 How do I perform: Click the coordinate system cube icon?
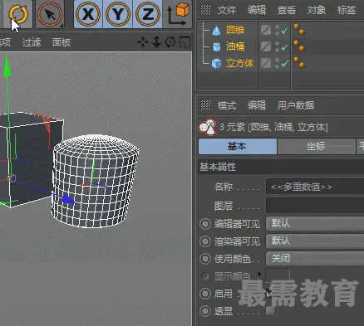tap(178, 13)
